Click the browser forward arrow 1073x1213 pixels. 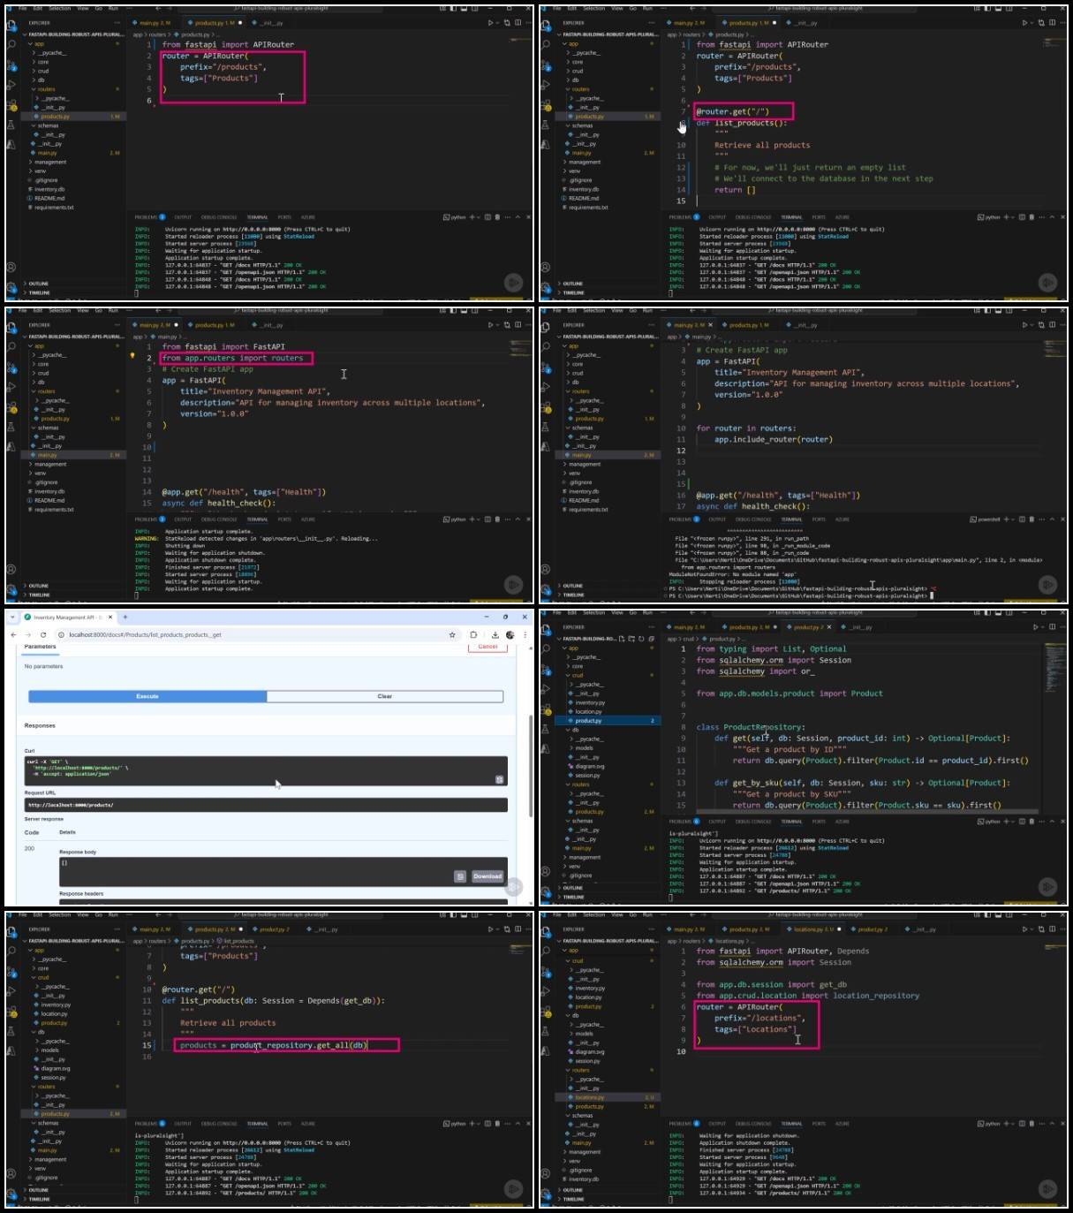[28, 634]
